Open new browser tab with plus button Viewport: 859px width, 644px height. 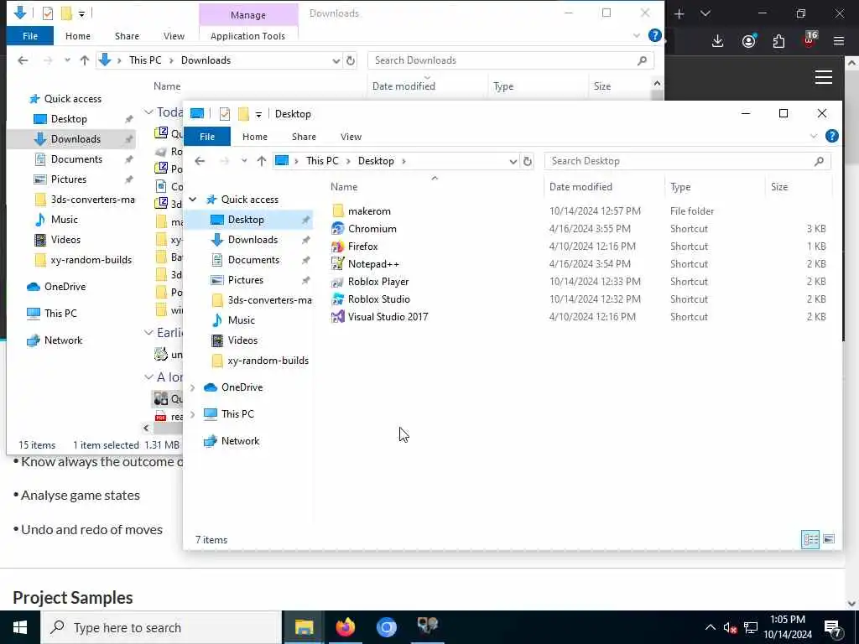pyautogui.click(x=679, y=13)
